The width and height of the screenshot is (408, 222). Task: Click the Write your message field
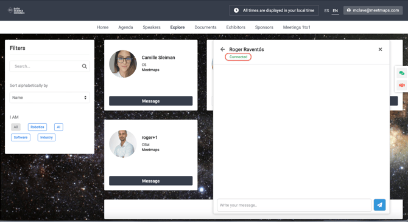[x=294, y=205]
